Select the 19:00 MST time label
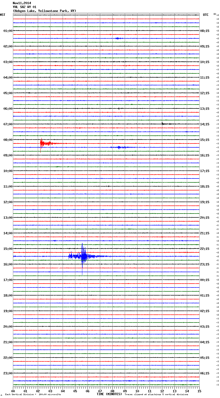220x398 pixels. pyautogui.click(x=8, y=311)
